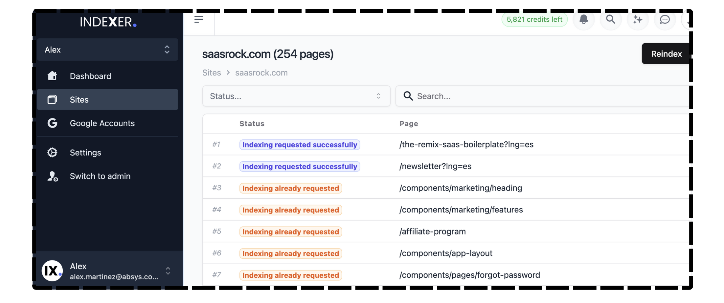Click the Search input field
The width and height of the screenshot is (724, 303).
(543, 96)
